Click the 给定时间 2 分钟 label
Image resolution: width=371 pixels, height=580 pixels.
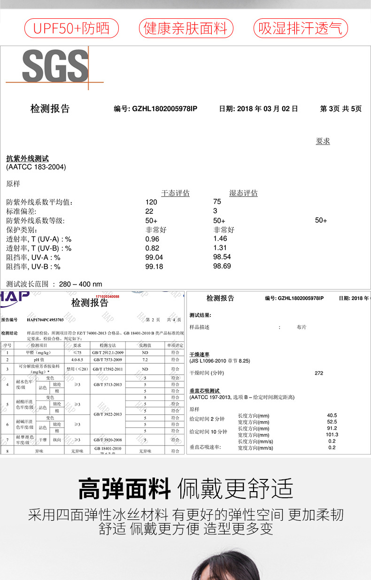[207, 418]
